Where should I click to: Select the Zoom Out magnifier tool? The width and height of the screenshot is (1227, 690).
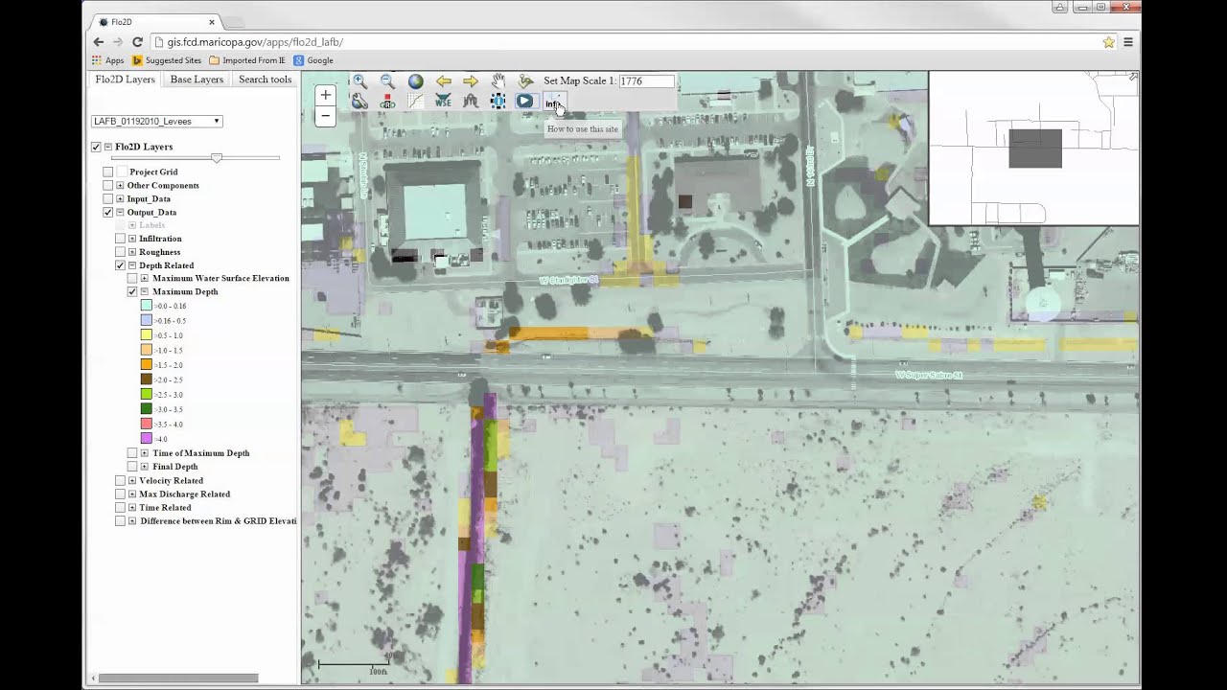pos(387,81)
